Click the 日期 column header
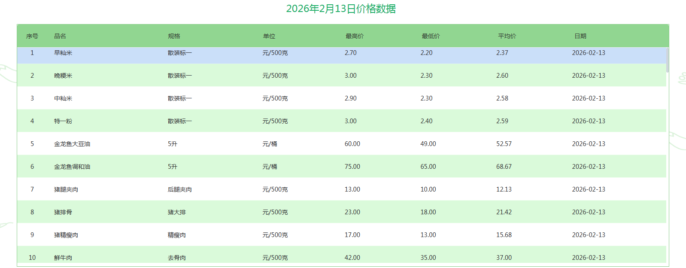 pyautogui.click(x=580, y=36)
